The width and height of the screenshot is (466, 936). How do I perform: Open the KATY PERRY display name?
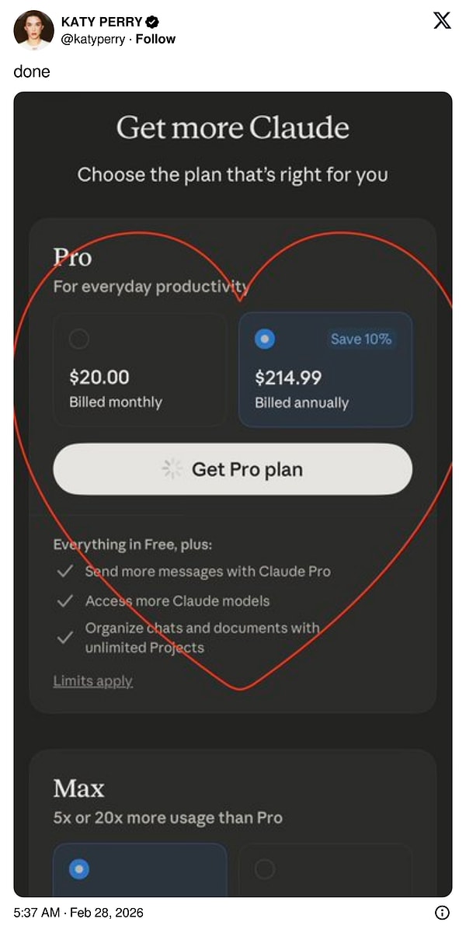pos(100,23)
